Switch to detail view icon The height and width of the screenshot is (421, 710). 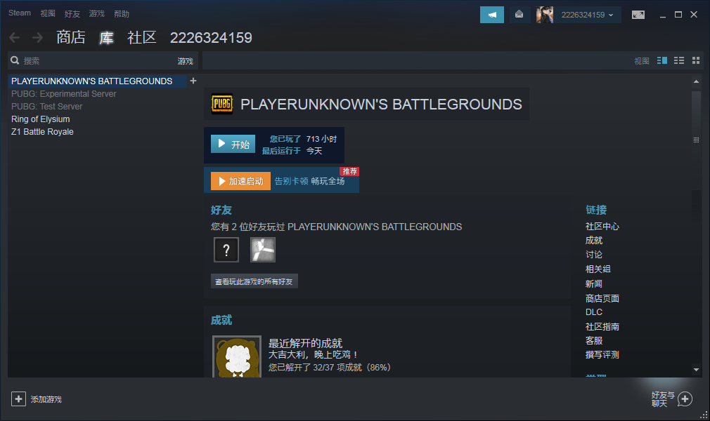pyautogui.click(x=661, y=60)
